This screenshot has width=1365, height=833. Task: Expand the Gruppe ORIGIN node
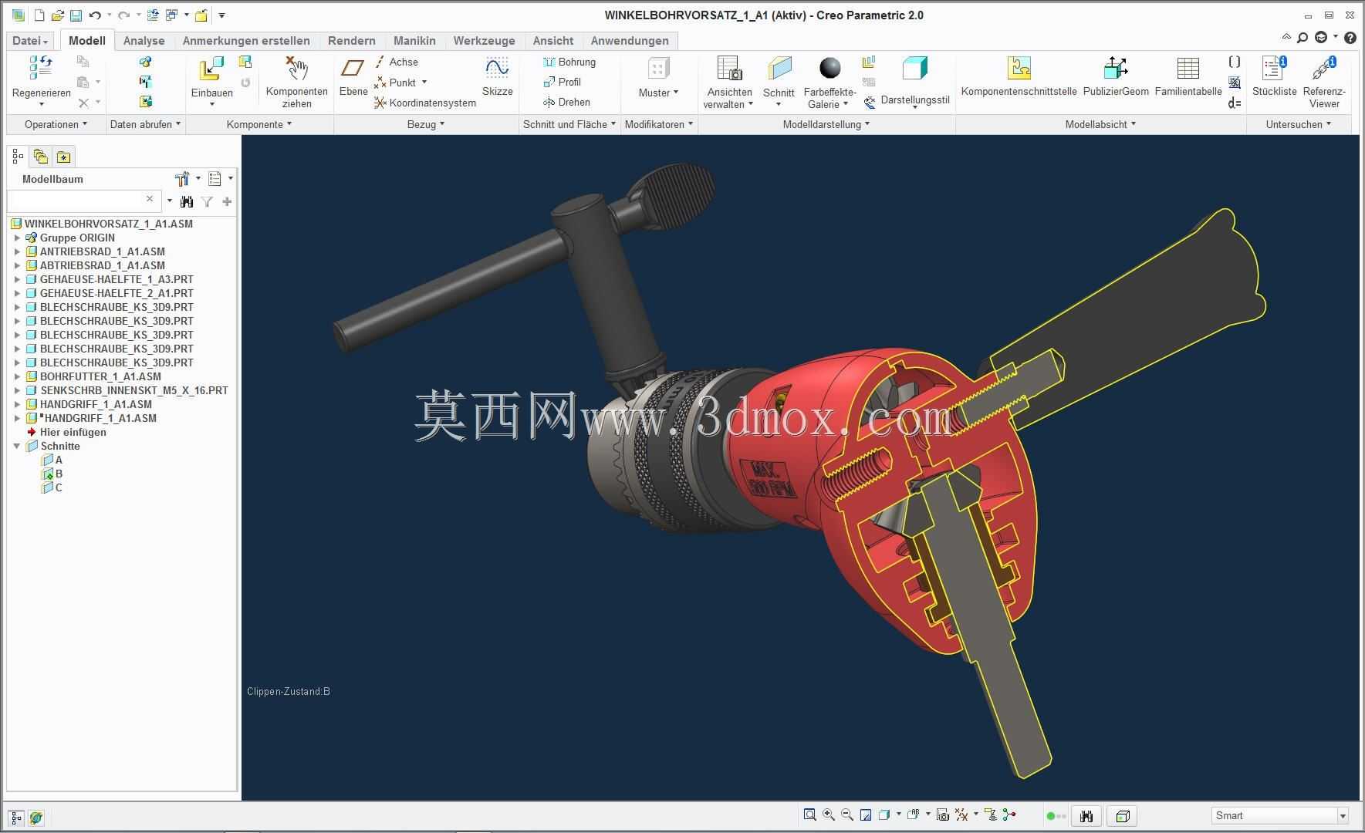(17, 238)
